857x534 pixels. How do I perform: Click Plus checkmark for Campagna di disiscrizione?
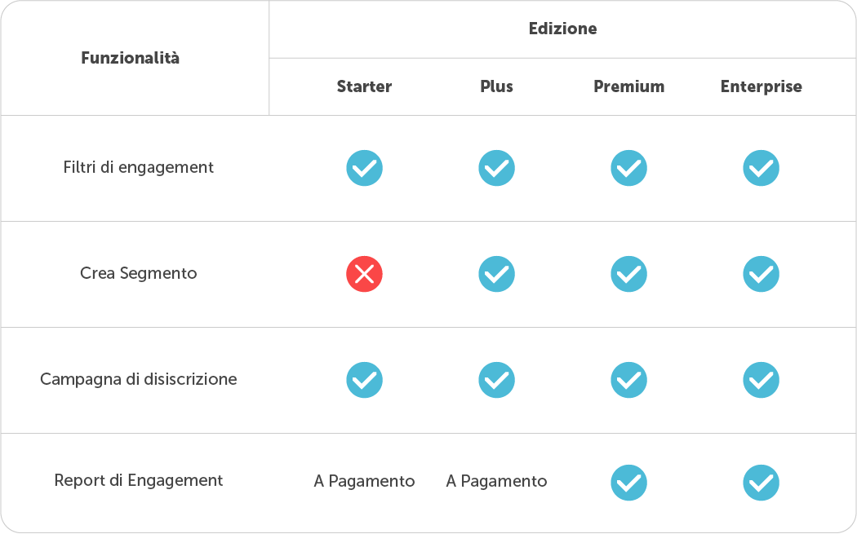pyautogui.click(x=496, y=380)
